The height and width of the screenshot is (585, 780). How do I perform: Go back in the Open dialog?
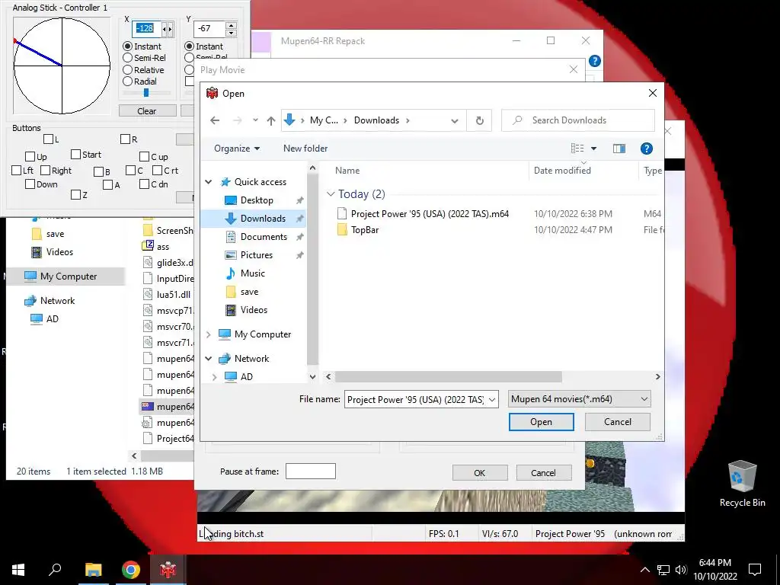coord(215,120)
